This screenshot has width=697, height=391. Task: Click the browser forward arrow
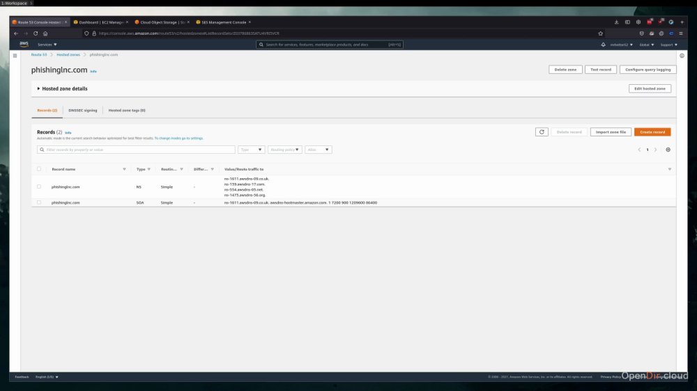26,33
